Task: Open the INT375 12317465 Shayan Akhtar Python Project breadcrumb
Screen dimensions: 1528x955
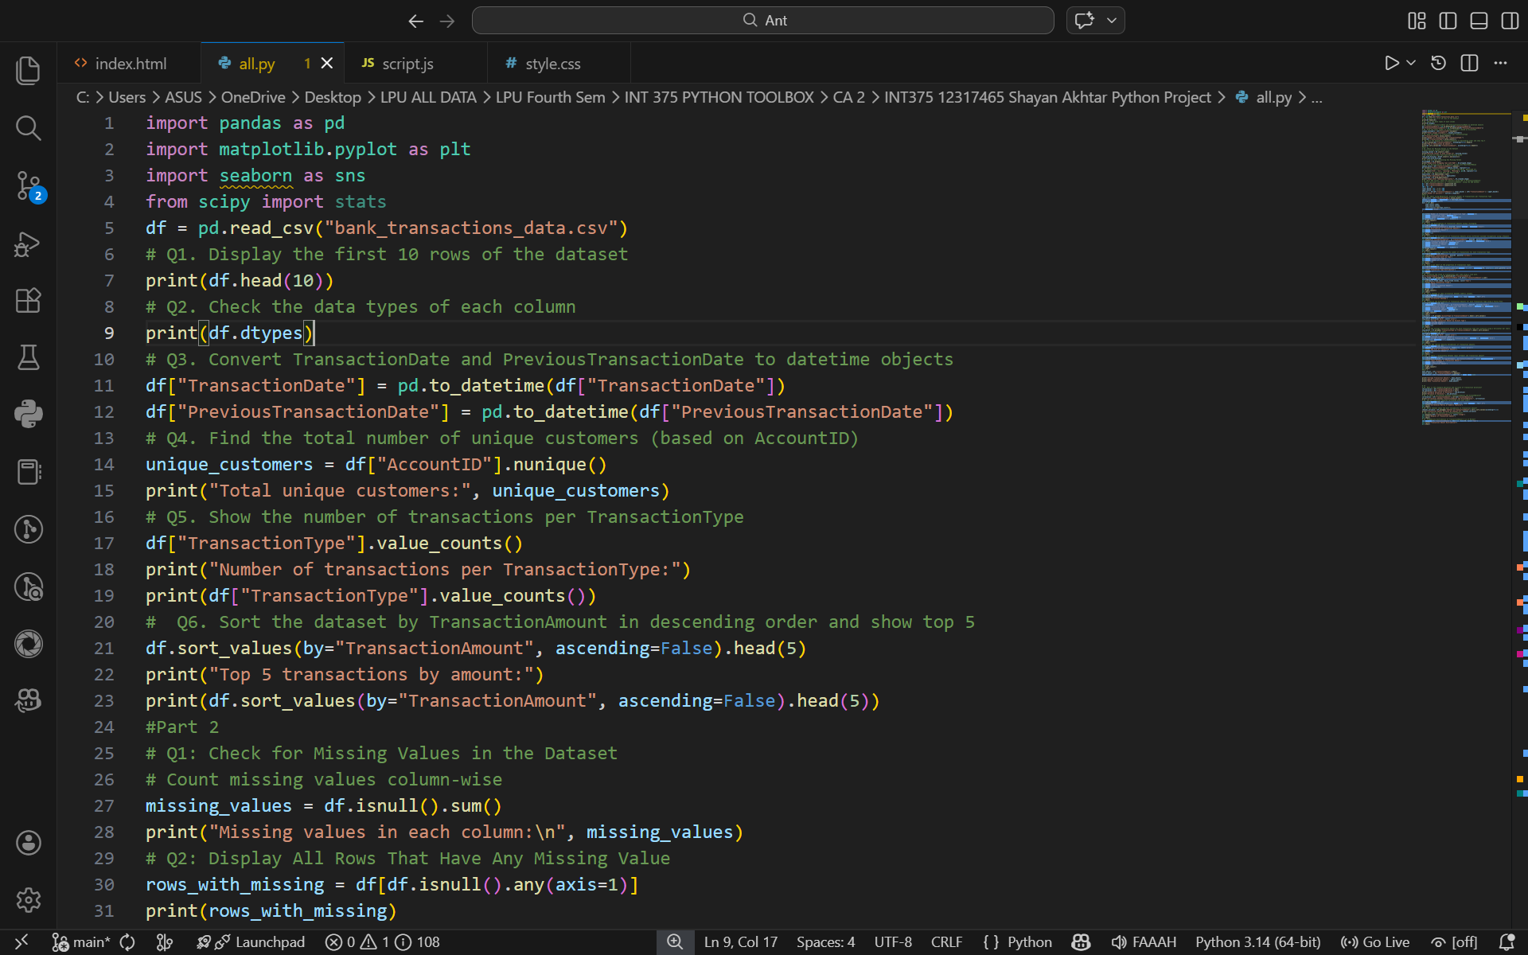Action: (x=1047, y=97)
